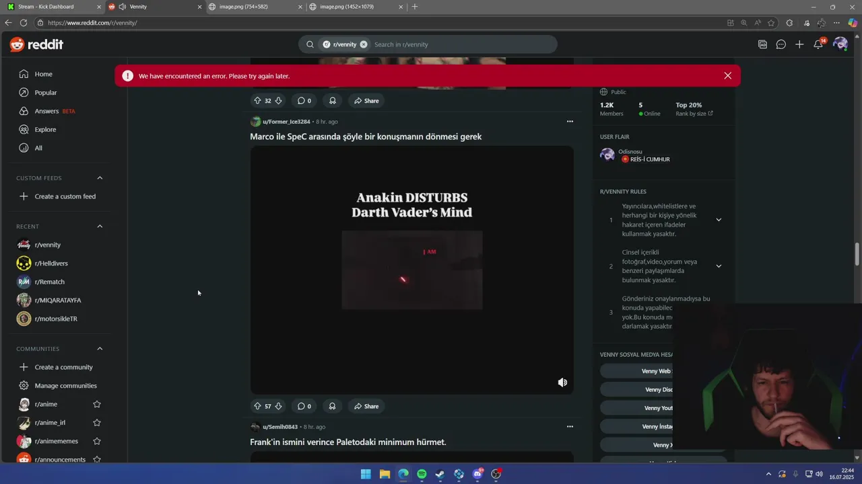The height and width of the screenshot is (484, 862).
Task: Remove r/vennity search filter chip
Action: (364, 44)
